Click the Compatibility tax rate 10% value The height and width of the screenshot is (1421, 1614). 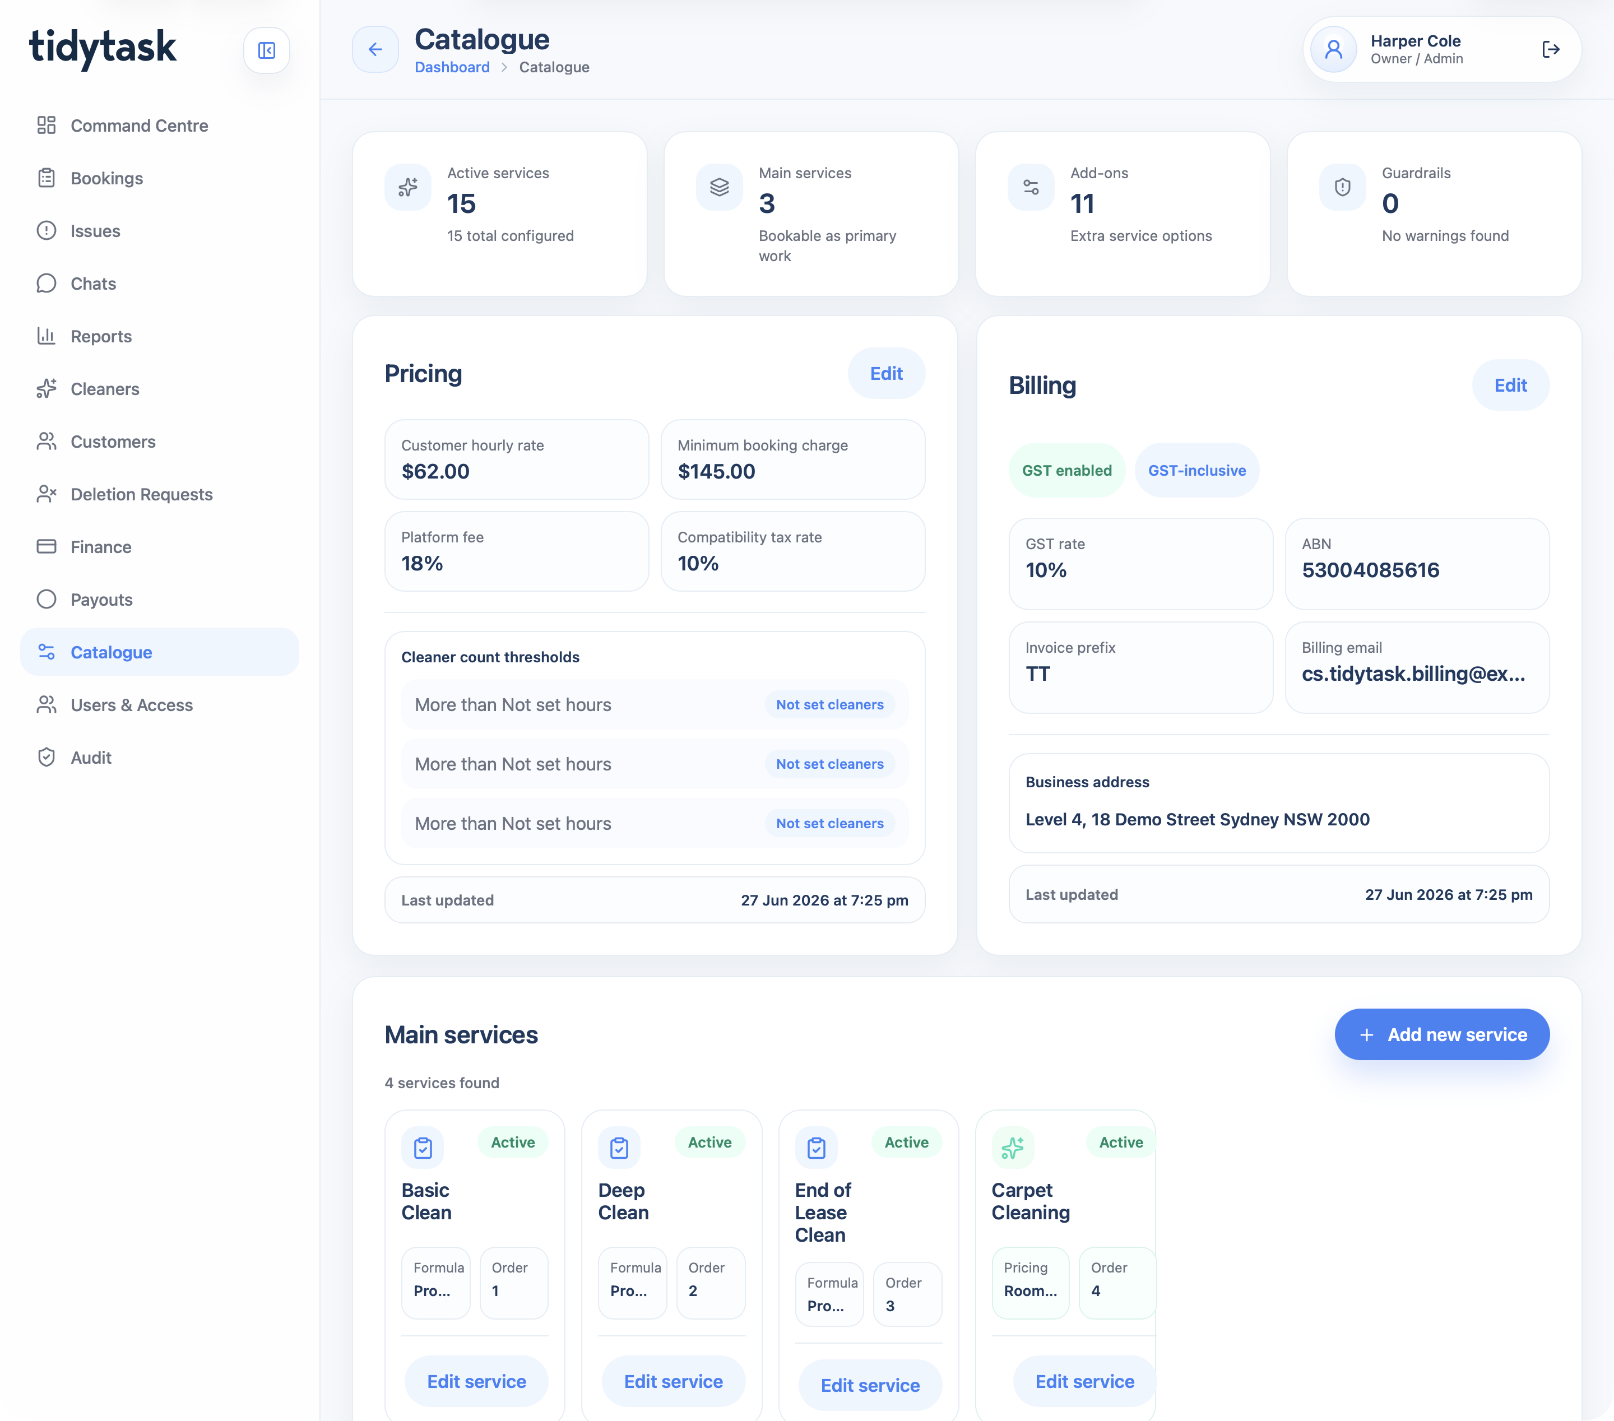[x=698, y=564]
